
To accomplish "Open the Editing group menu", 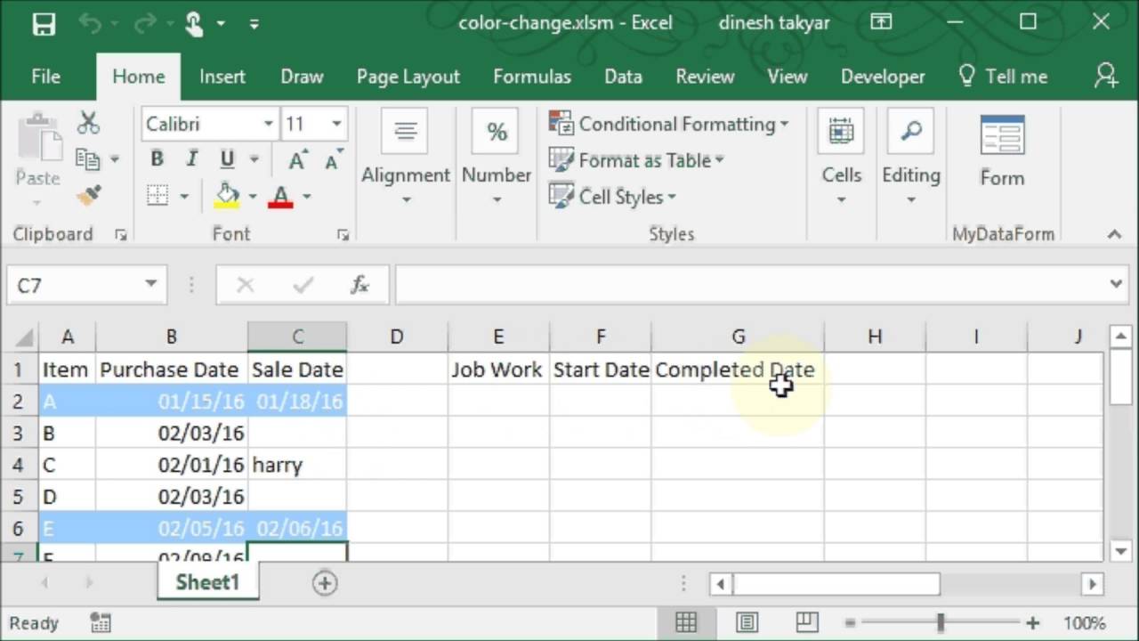I will pyautogui.click(x=910, y=157).
